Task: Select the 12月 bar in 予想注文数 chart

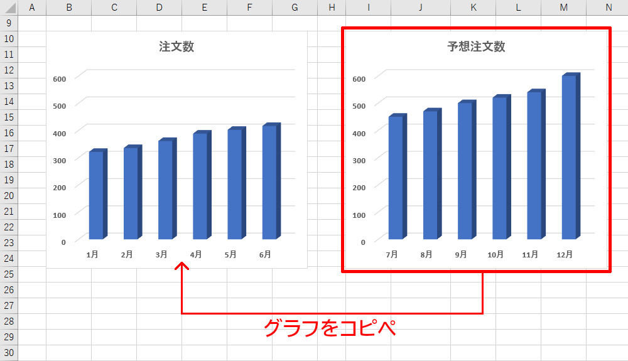Action: (x=571, y=156)
